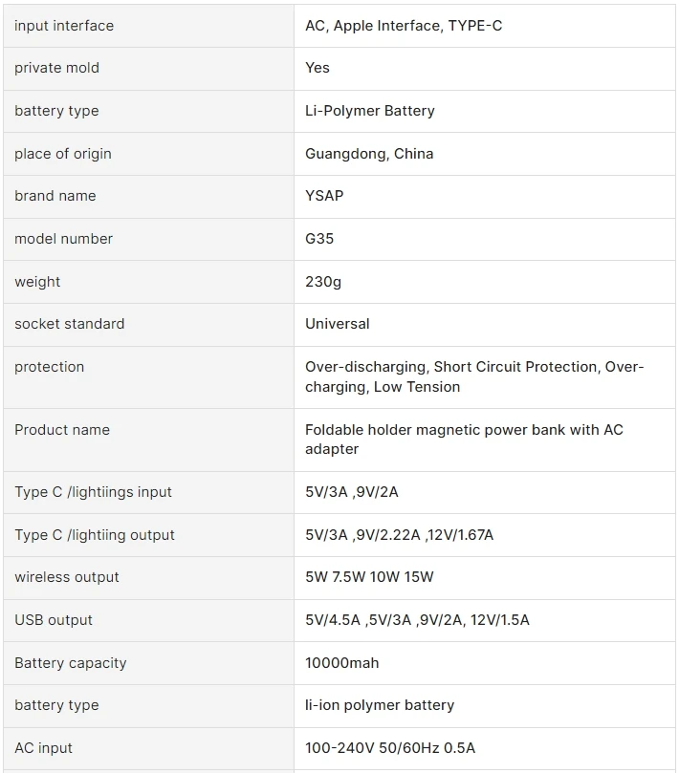
Task: Click the 'YSAP' brand name value
Action: click(x=324, y=196)
